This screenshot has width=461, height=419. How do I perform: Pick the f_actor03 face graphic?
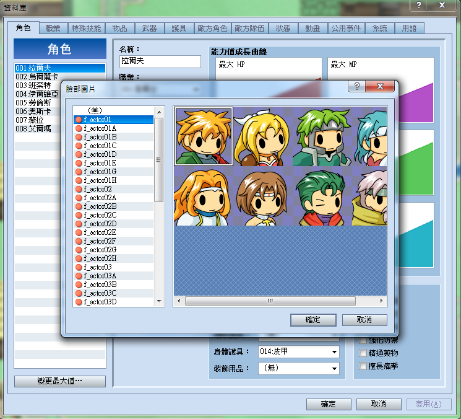click(x=113, y=267)
